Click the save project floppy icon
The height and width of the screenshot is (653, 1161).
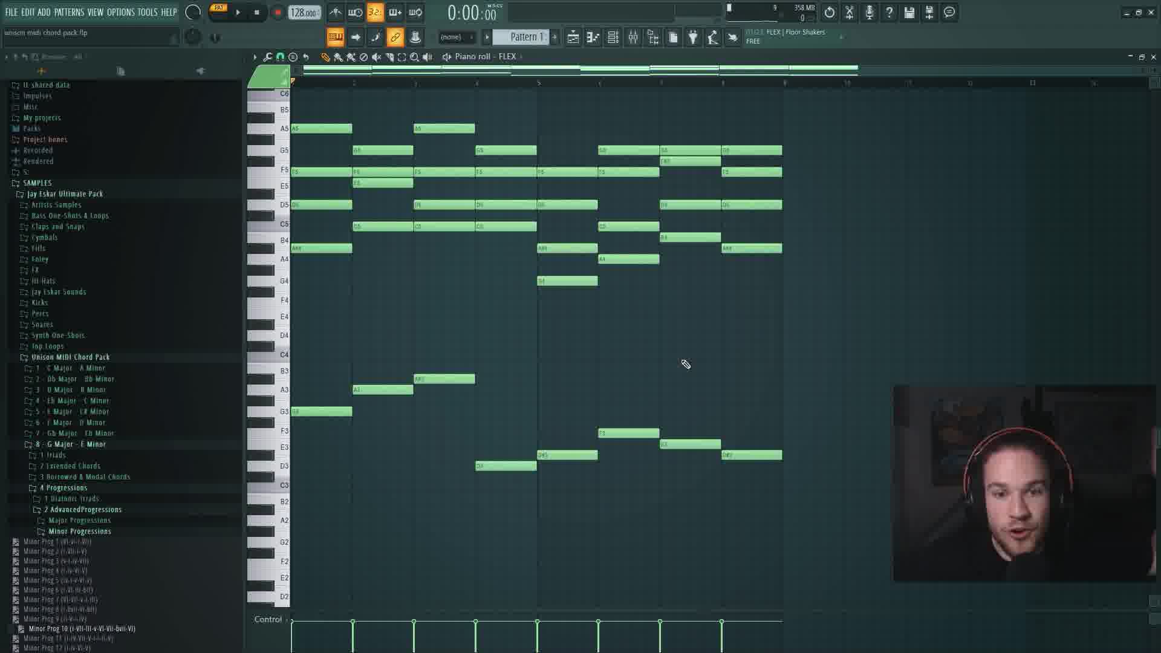909,12
